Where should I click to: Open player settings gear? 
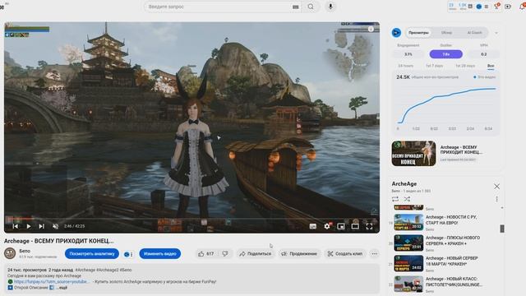click(x=327, y=227)
